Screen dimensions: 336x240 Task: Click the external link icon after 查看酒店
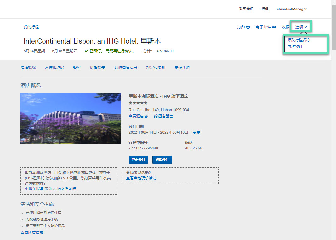coord(147,116)
